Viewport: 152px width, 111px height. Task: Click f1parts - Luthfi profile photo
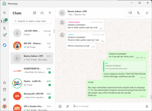click(17, 83)
